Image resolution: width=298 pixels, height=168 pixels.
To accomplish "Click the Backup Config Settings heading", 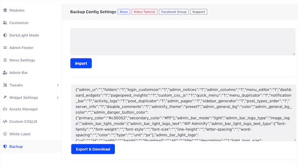I will point(93,12).
